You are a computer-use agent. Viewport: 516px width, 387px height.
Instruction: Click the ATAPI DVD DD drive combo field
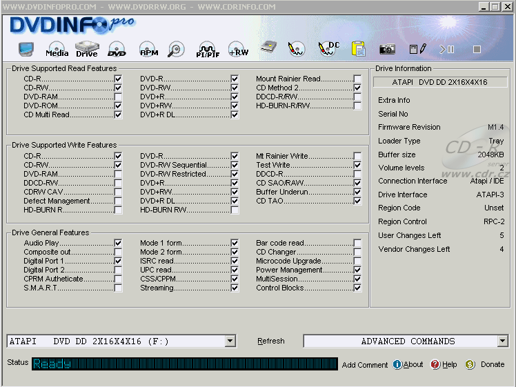121,341
